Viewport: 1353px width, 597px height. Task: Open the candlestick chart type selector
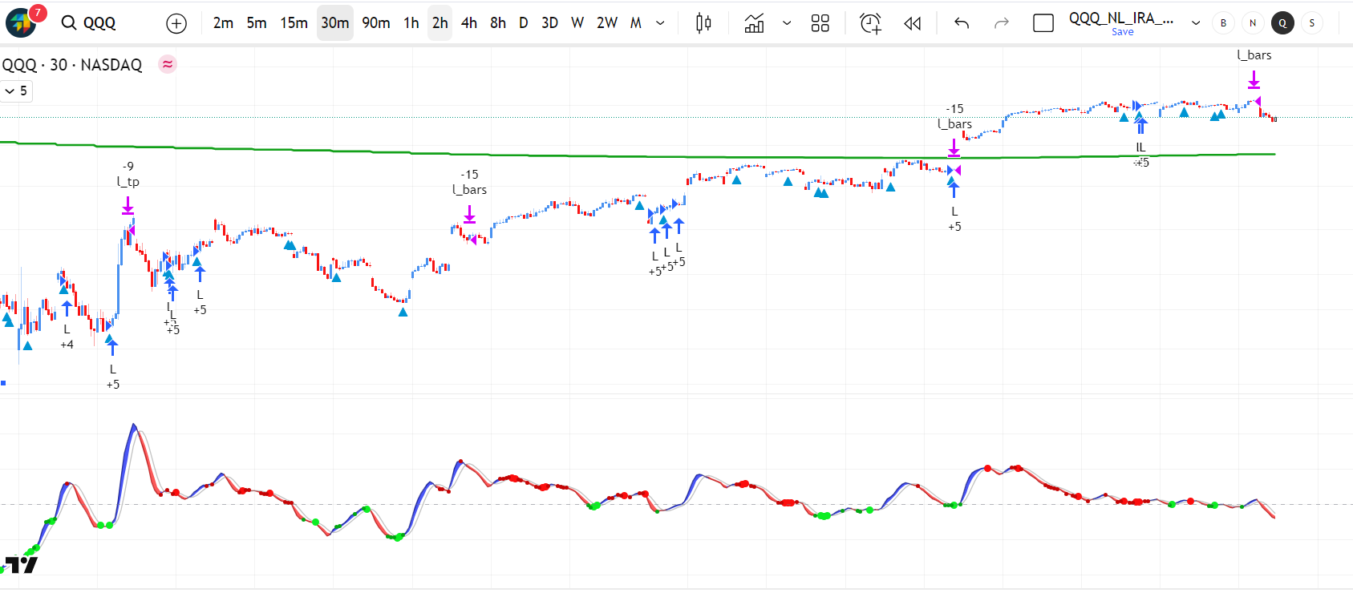click(x=703, y=23)
